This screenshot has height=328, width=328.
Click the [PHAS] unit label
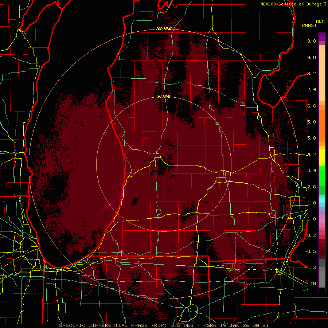click(x=308, y=26)
